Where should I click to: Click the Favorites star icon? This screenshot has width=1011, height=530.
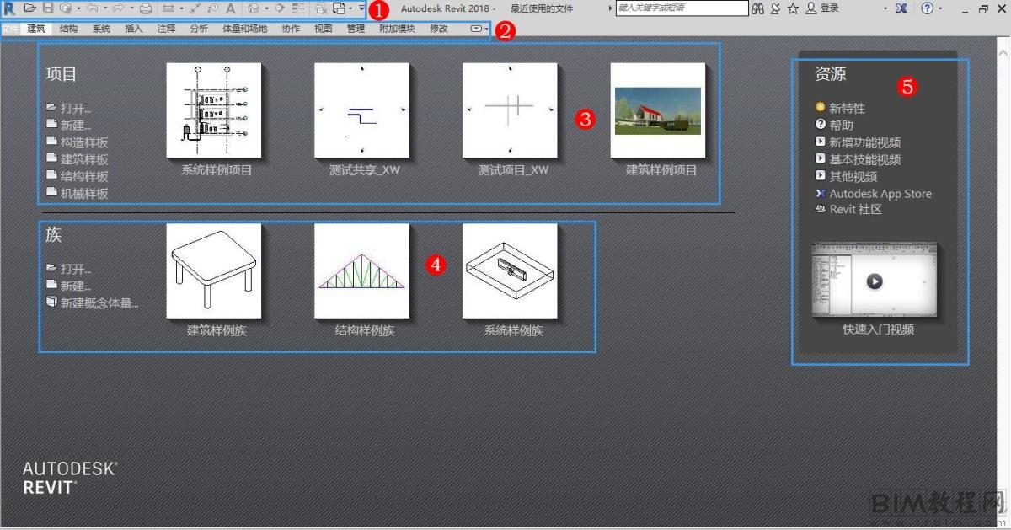click(793, 8)
